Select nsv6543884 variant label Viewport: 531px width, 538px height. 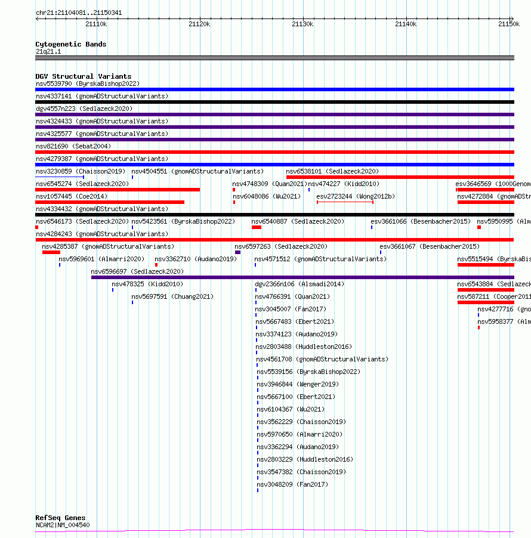[494, 284]
